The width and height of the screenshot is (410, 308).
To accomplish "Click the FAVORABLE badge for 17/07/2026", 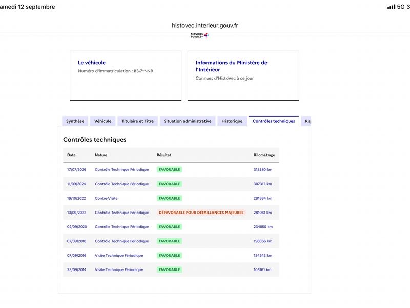I will [x=170, y=170].
